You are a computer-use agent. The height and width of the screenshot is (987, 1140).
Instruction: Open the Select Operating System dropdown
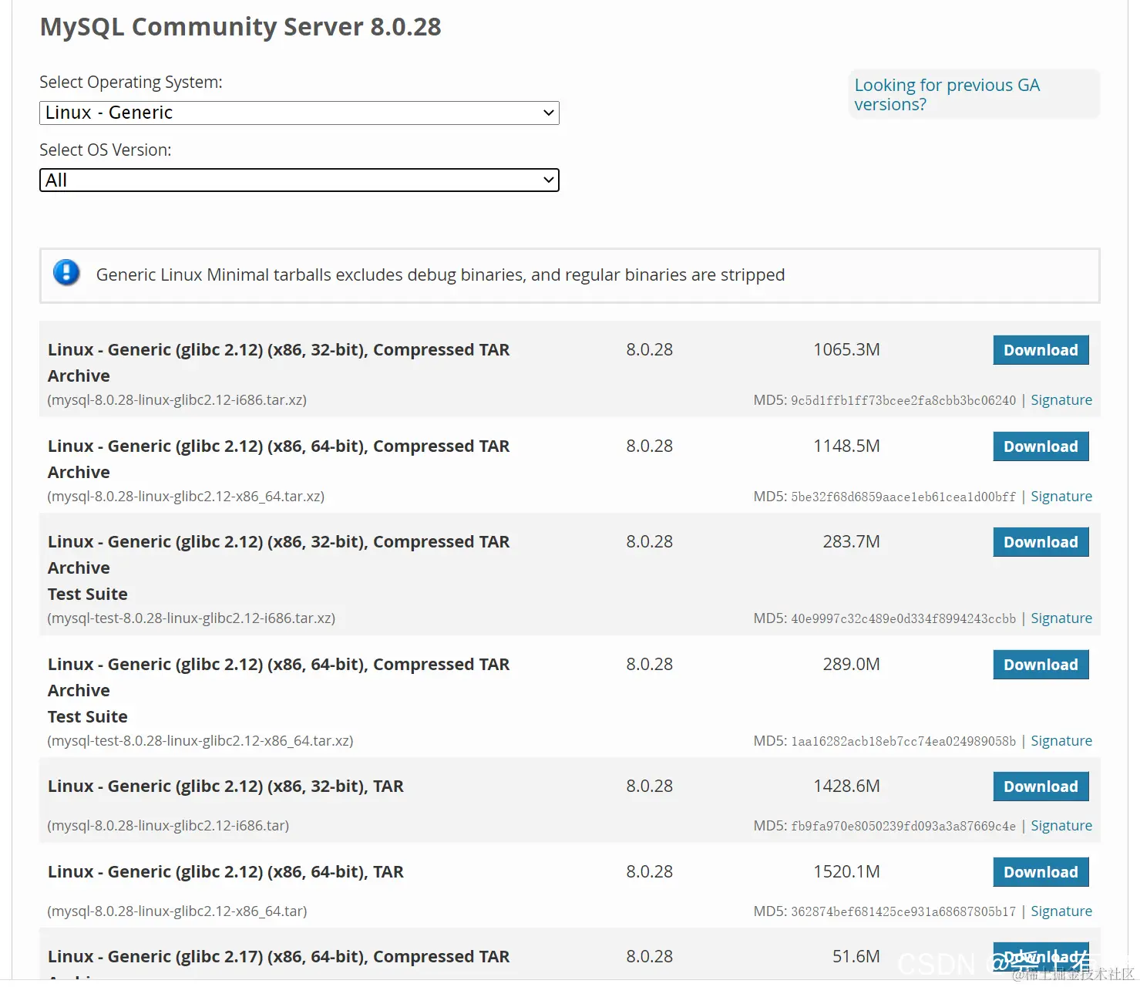(x=299, y=113)
